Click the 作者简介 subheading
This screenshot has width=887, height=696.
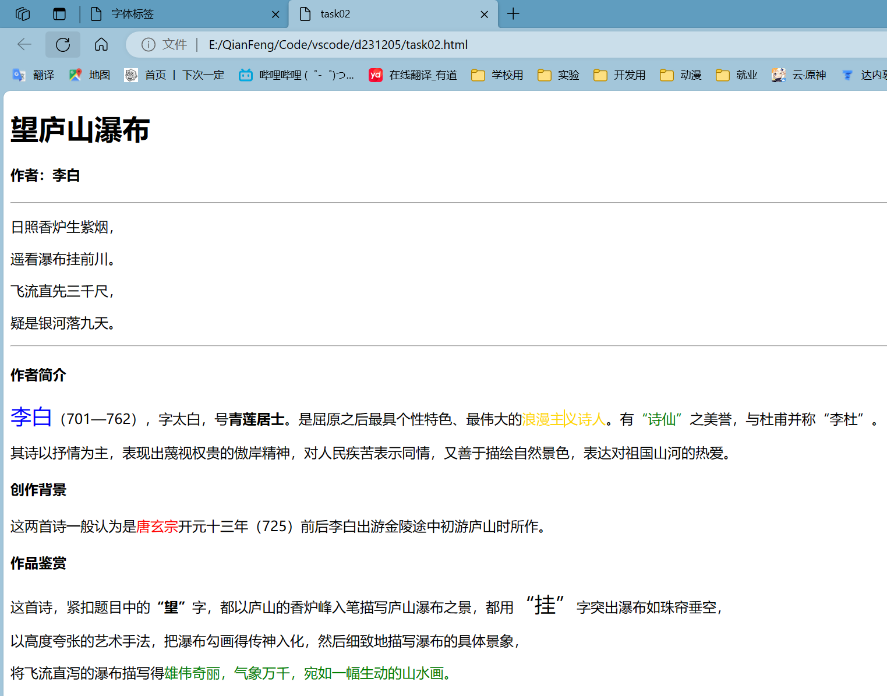pos(38,375)
